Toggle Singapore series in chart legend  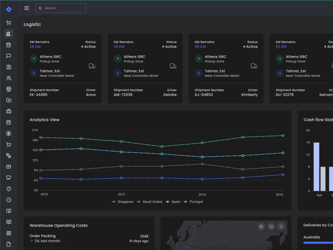(x=123, y=202)
